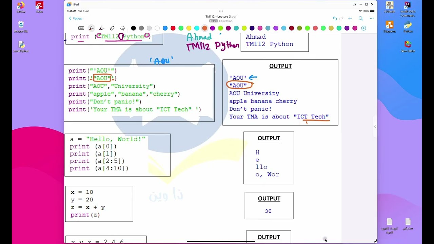The width and height of the screenshot is (434, 244).
Task: Select the lasso selection tool
Action: coord(122,28)
